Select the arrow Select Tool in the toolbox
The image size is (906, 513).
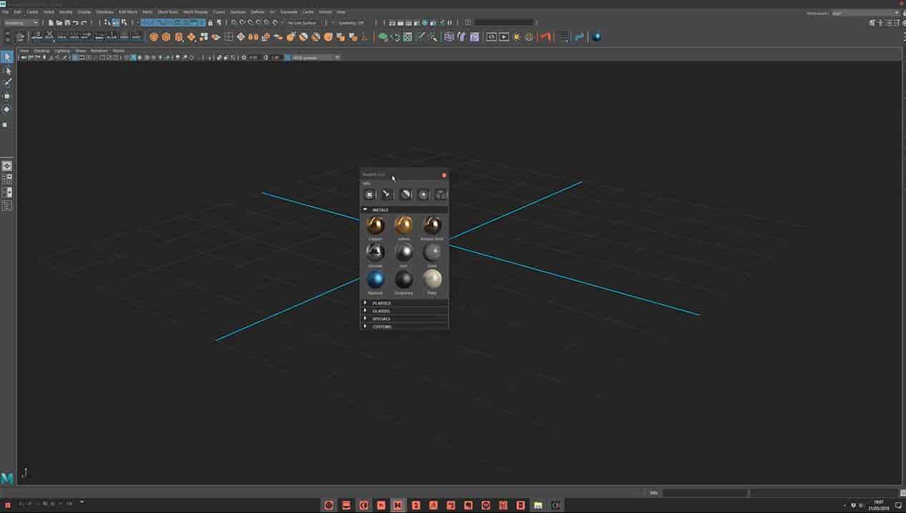6,57
